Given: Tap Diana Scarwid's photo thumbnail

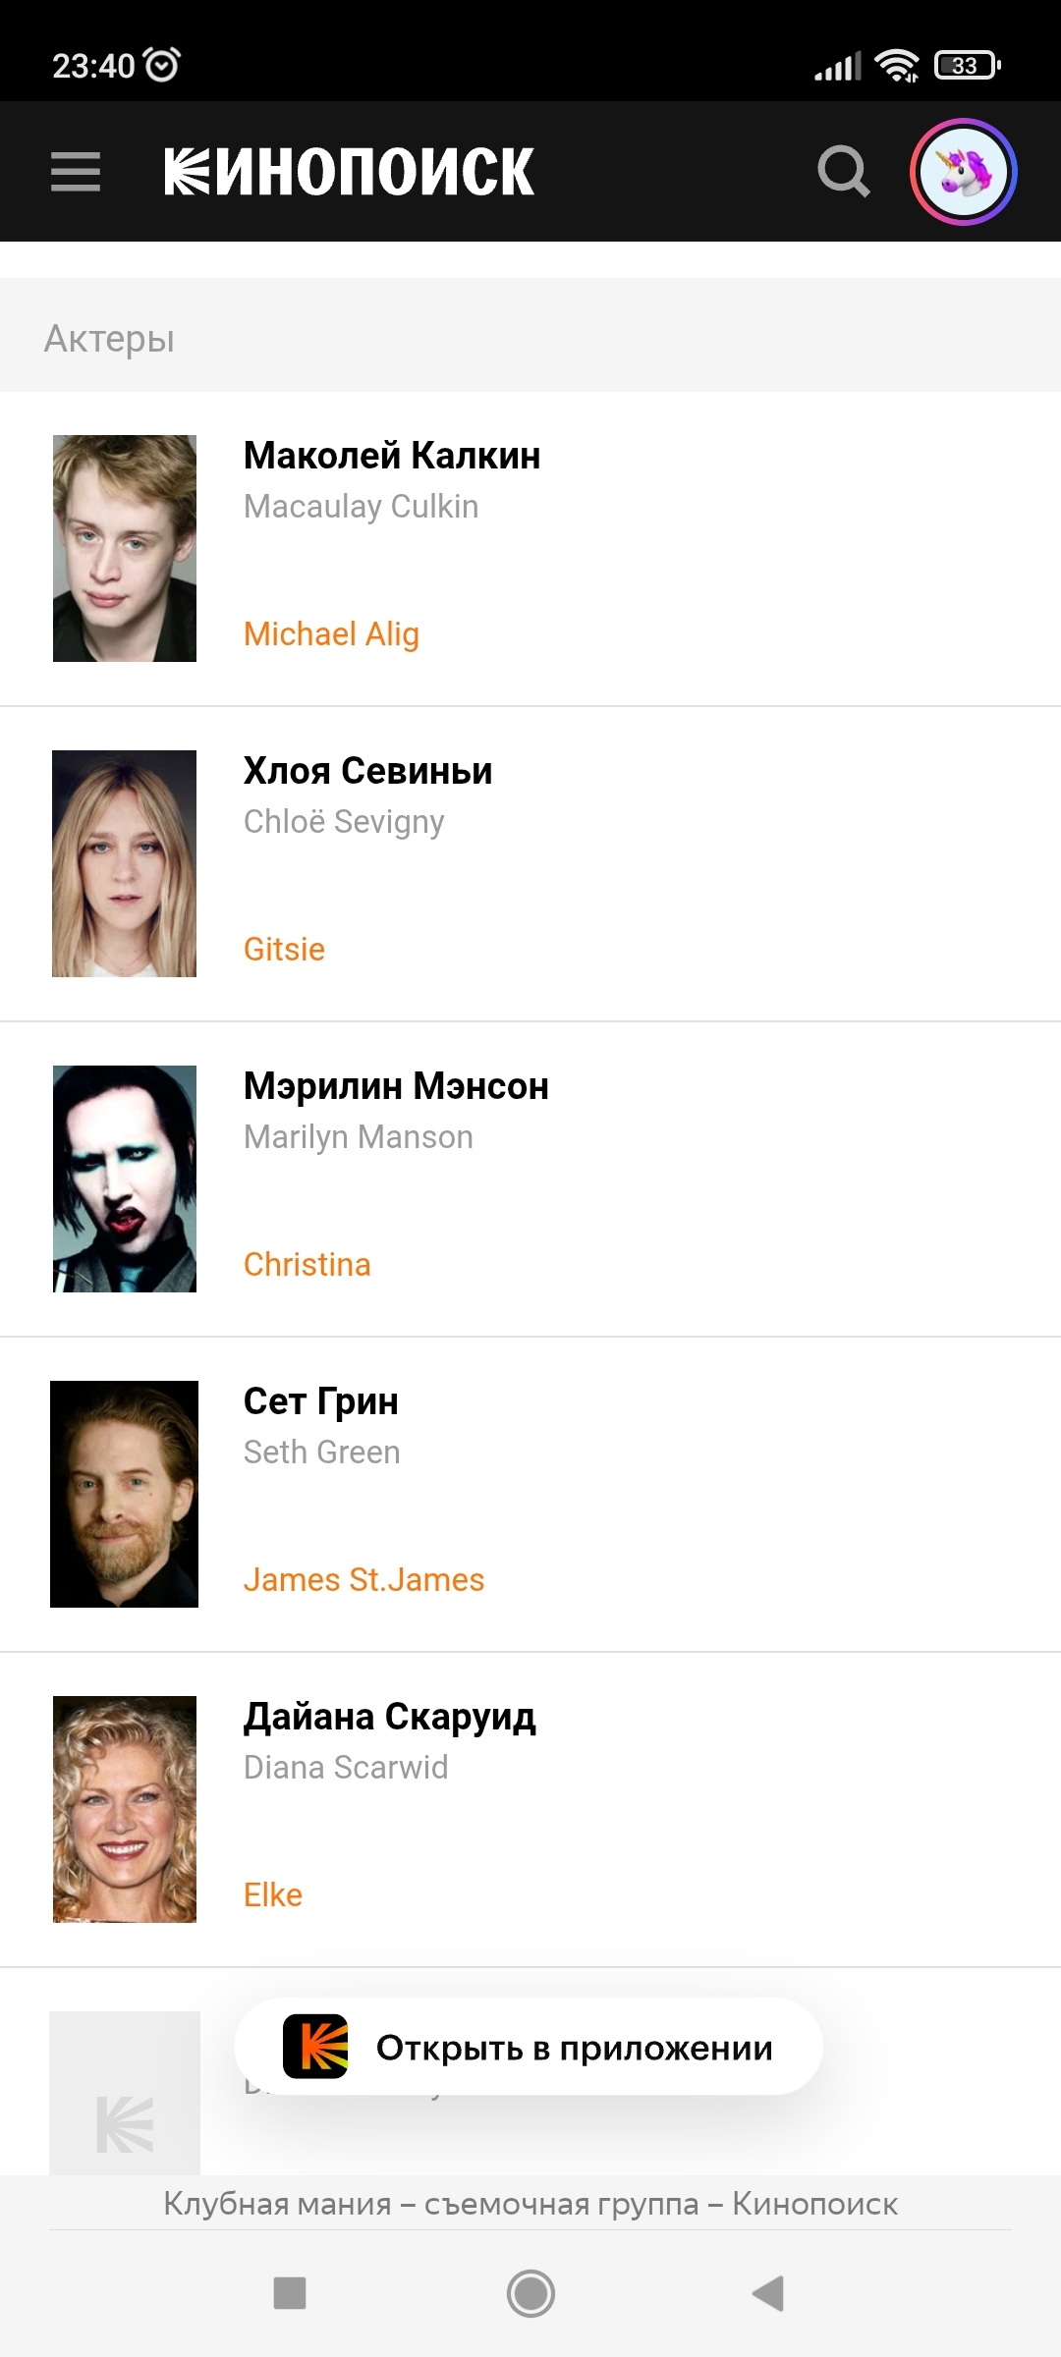Looking at the screenshot, I should [x=125, y=1809].
